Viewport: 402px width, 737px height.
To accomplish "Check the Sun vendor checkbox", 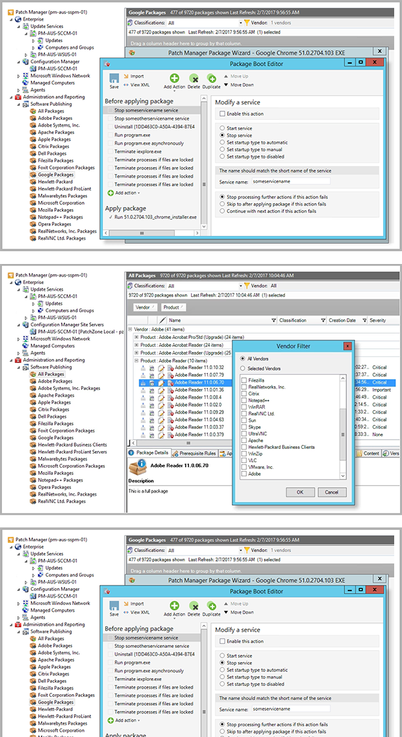I will tap(244, 420).
